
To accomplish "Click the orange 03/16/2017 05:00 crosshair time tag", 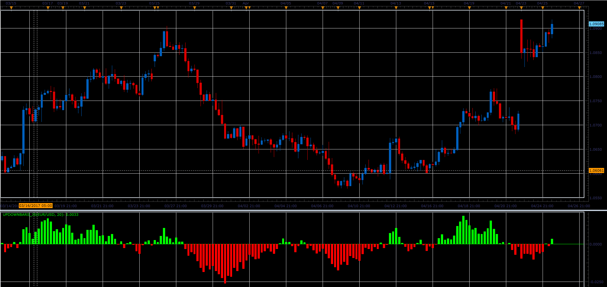I will (x=36, y=206).
